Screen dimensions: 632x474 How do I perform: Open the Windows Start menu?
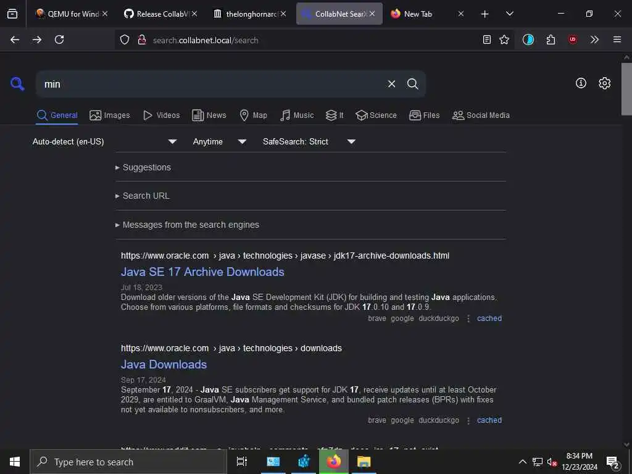pos(15,462)
